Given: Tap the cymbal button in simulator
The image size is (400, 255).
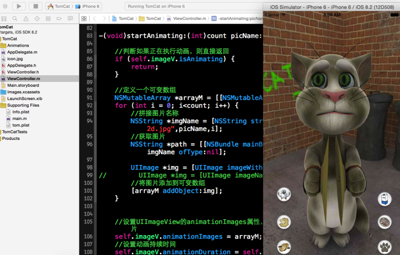Looking at the screenshot, I should point(284,247).
